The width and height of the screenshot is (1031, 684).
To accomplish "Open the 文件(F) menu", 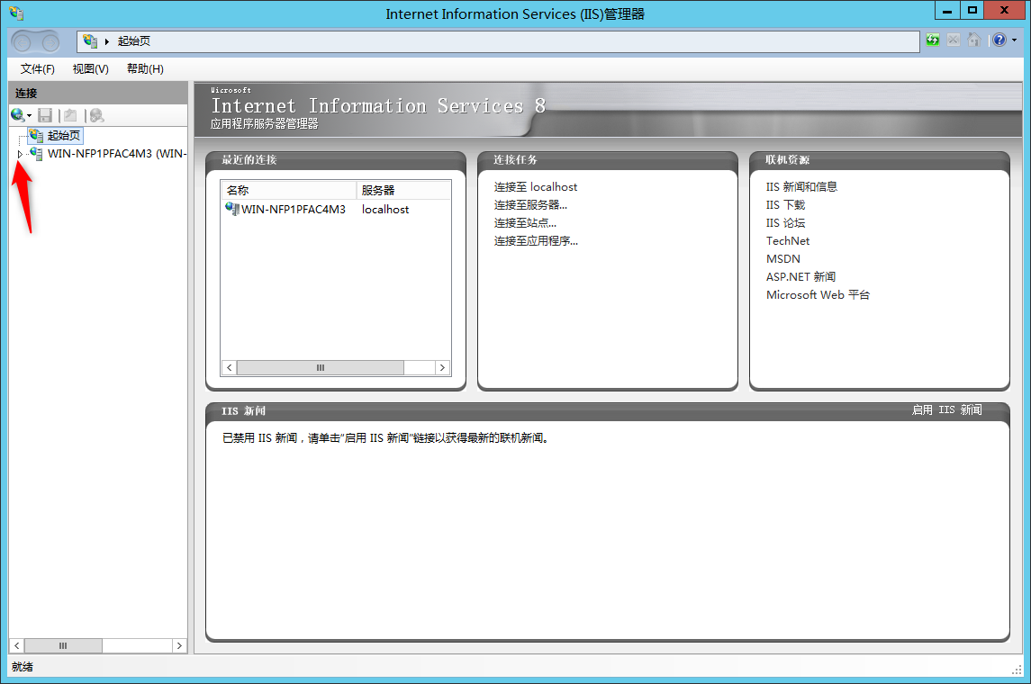I will [x=37, y=69].
